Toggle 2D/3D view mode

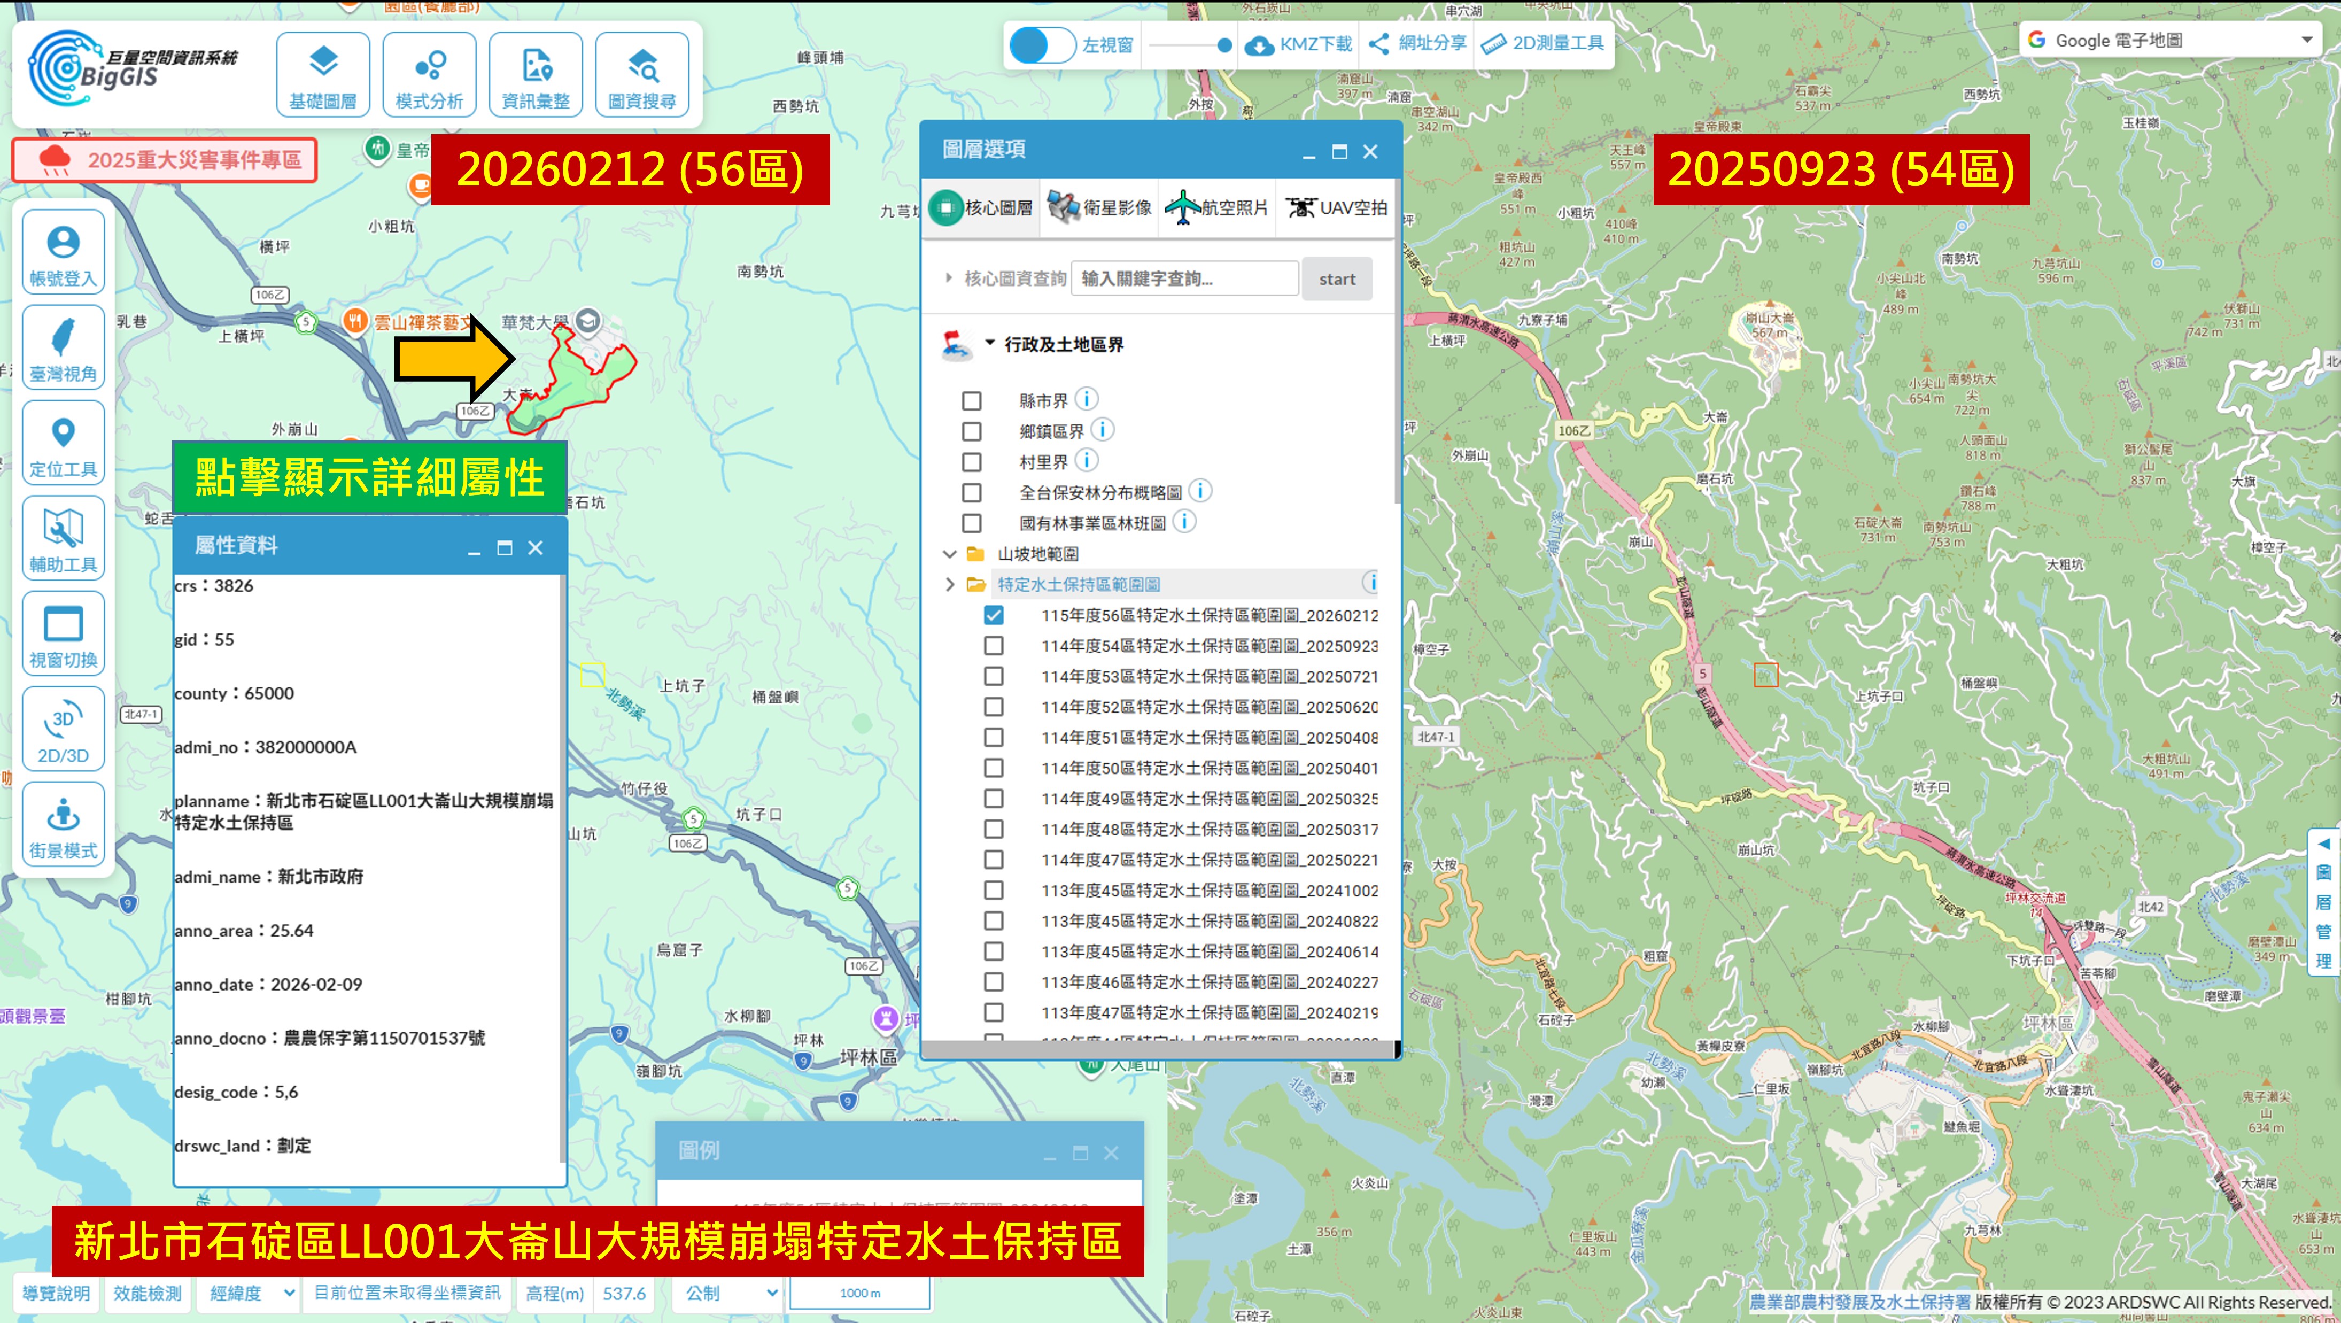click(64, 730)
